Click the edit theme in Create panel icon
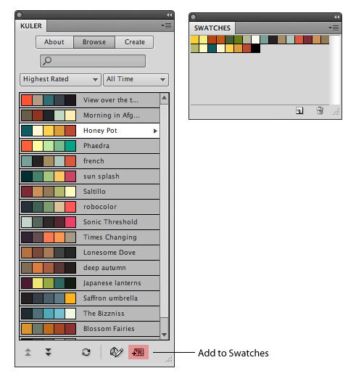The height and width of the screenshot is (384, 356). [116, 352]
